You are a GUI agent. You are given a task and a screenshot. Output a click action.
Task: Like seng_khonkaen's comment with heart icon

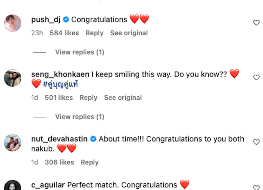(256, 78)
